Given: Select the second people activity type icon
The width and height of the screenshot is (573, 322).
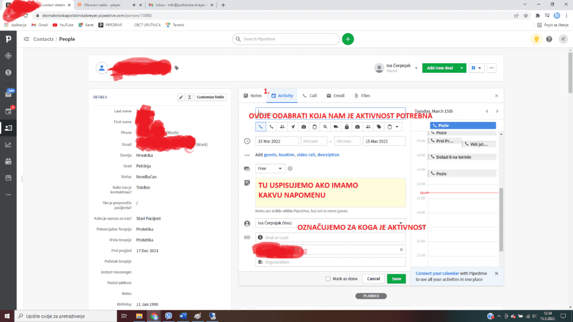Looking at the screenshot, I should [368, 127].
